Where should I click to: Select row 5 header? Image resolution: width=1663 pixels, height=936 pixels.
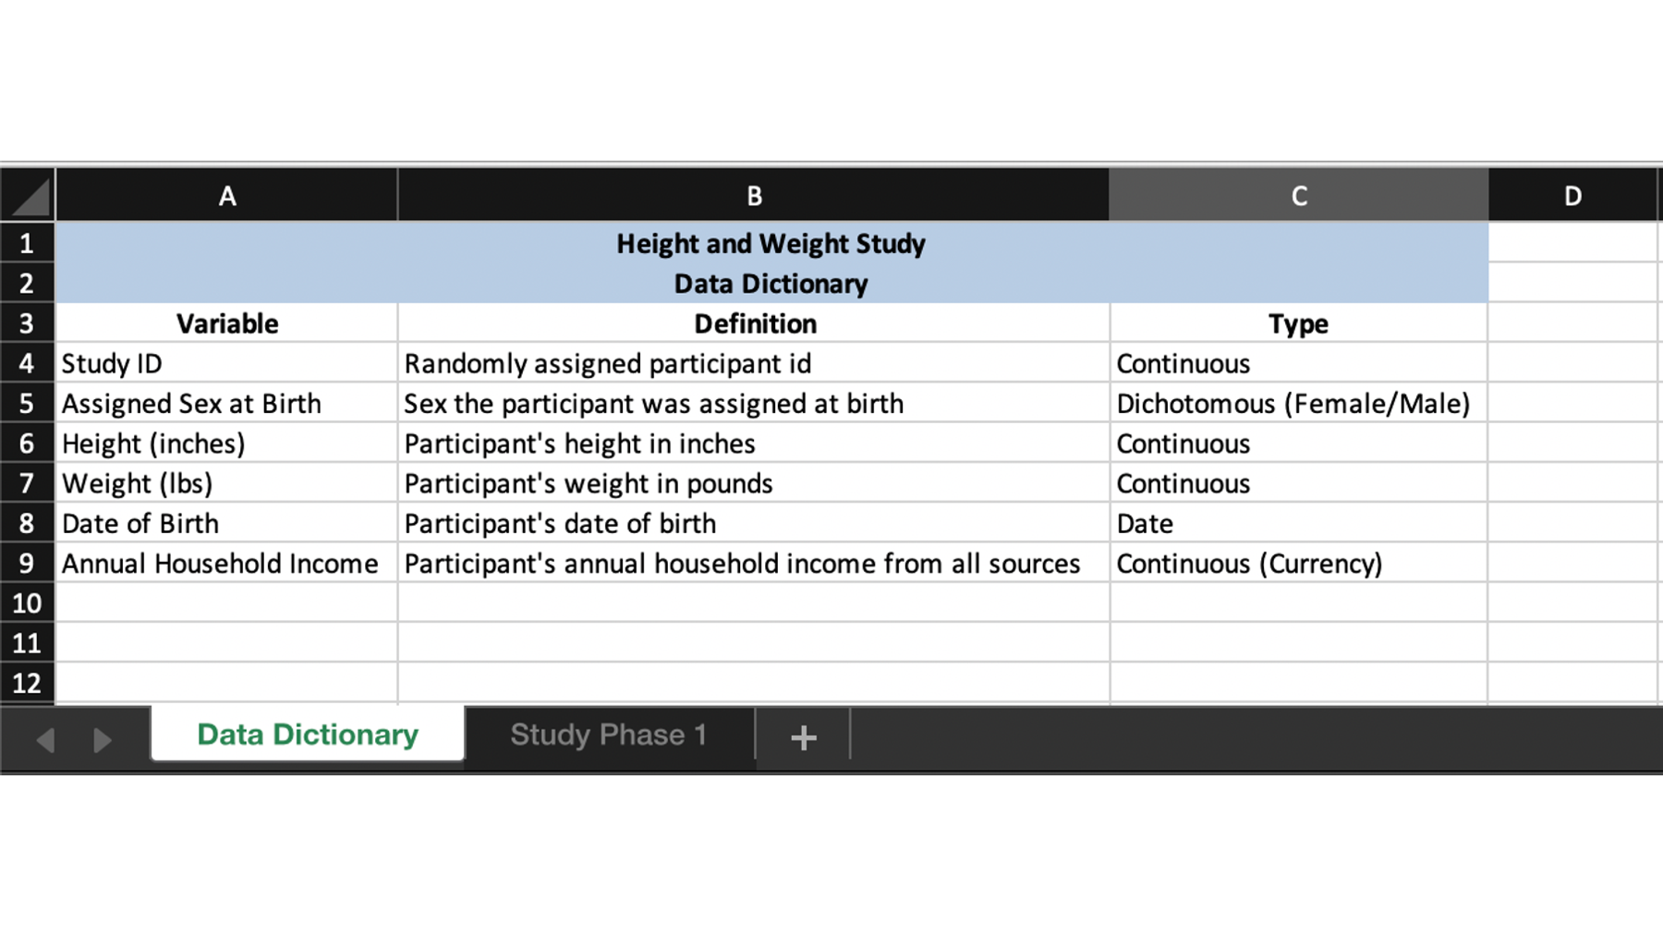click(28, 403)
